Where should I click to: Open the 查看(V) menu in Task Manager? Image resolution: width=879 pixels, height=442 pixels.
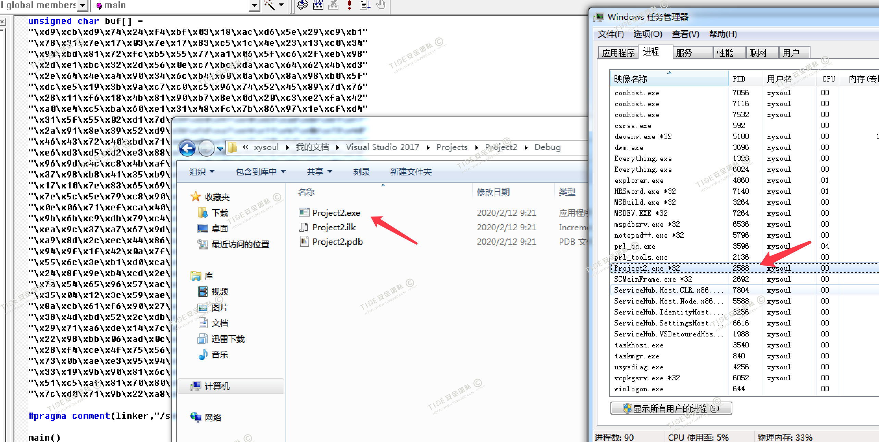tap(685, 34)
